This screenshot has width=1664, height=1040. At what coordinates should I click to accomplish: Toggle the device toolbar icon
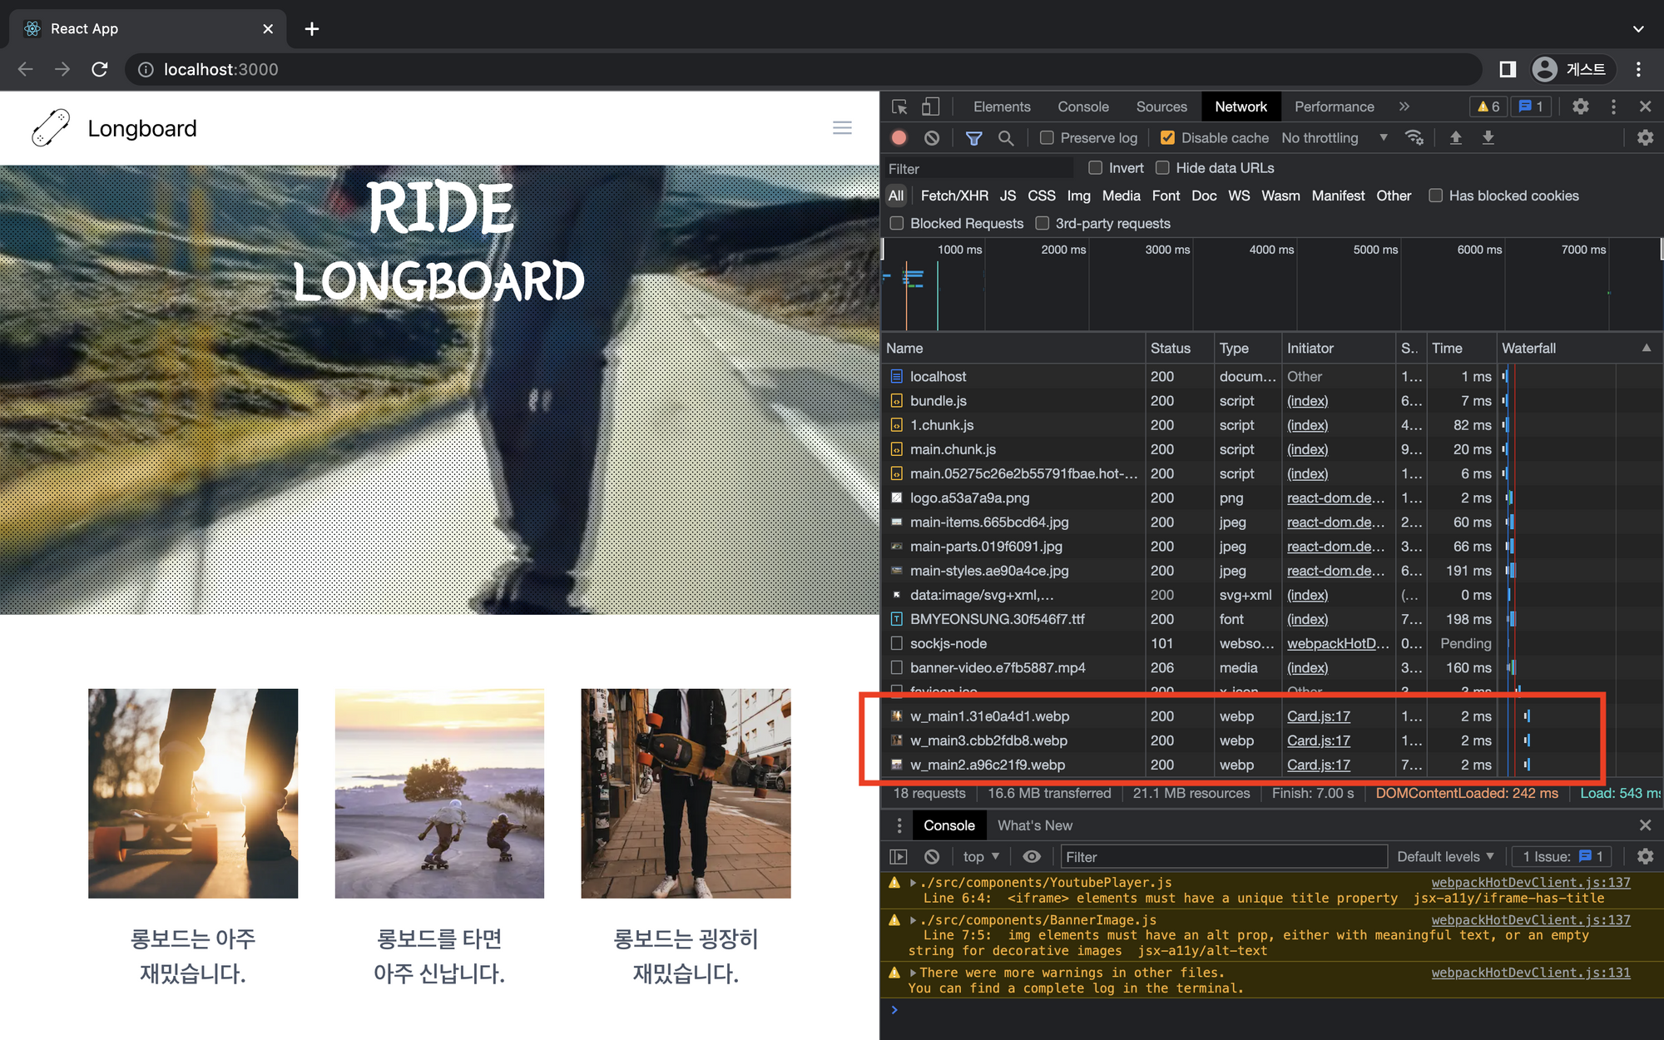coord(930,106)
